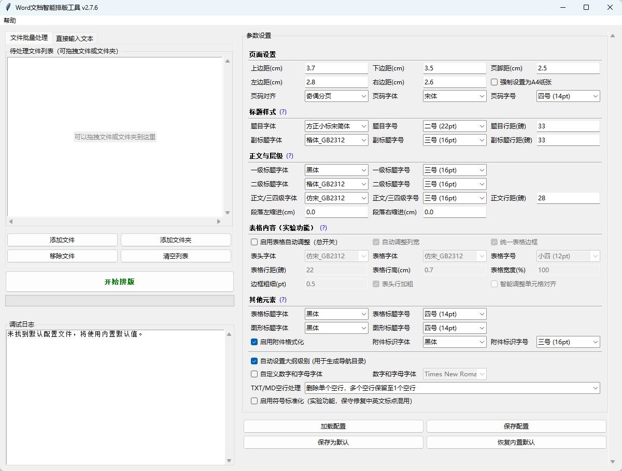Click 副标题行距(磅) input field
622x471 pixels.
(x=568, y=140)
